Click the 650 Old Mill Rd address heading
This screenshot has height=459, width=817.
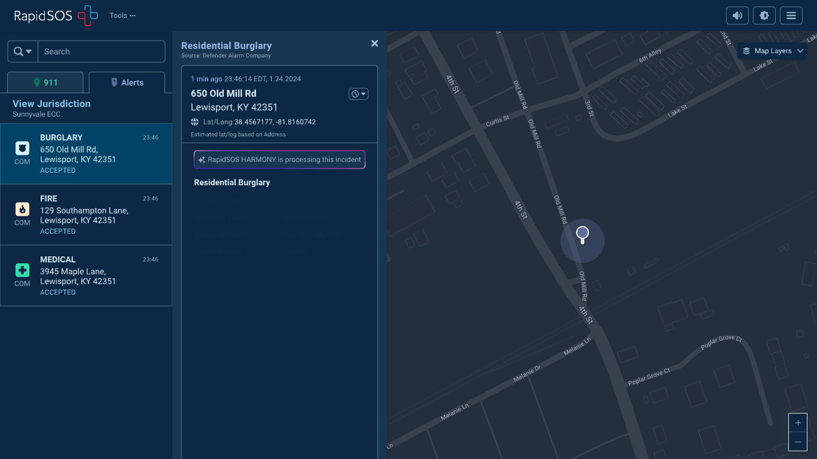224,93
